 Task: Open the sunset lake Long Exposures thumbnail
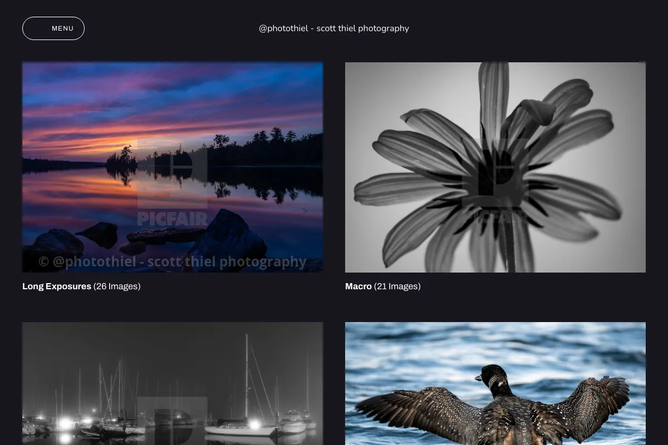173,167
